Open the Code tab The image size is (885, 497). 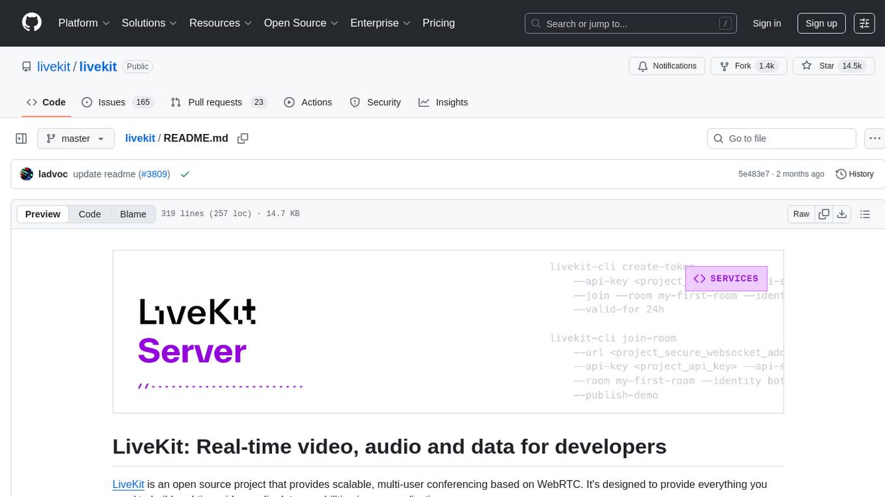click(46, 102)
